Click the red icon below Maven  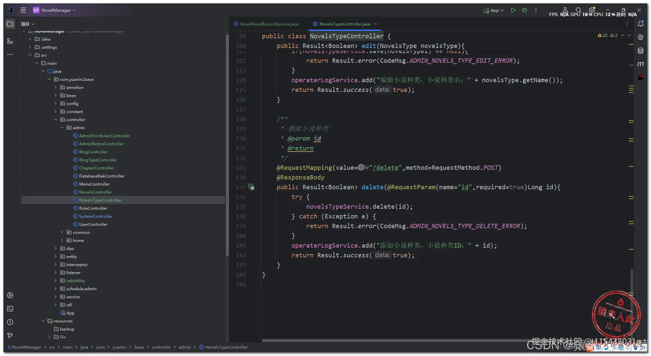[x=641, y=78]
